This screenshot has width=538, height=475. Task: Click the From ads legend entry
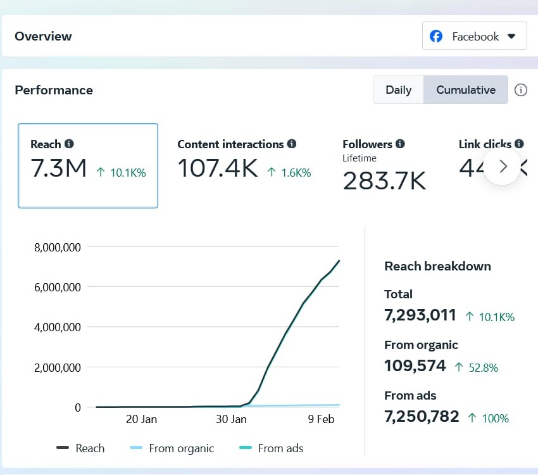point(272,448)
